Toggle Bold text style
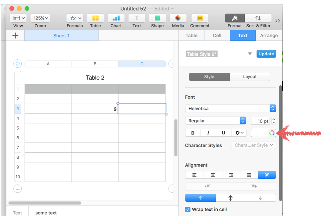 coord(193,133)
